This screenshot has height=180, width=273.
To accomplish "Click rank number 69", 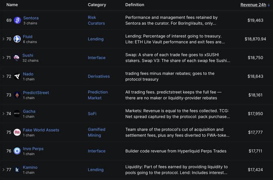I will (9, 20).
